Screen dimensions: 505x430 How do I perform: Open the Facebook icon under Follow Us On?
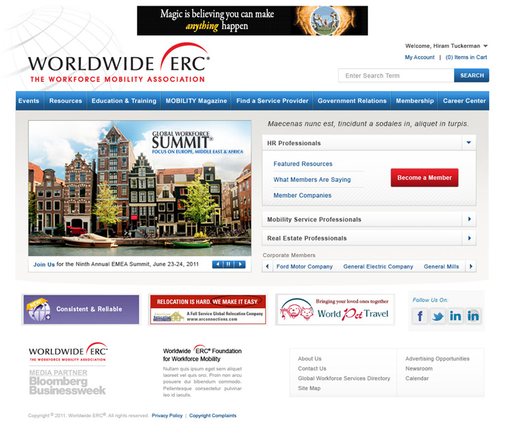[420, 316]
